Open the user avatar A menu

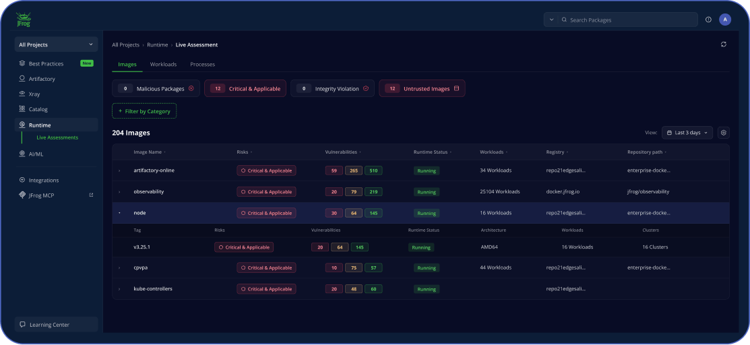click(725, 20)
